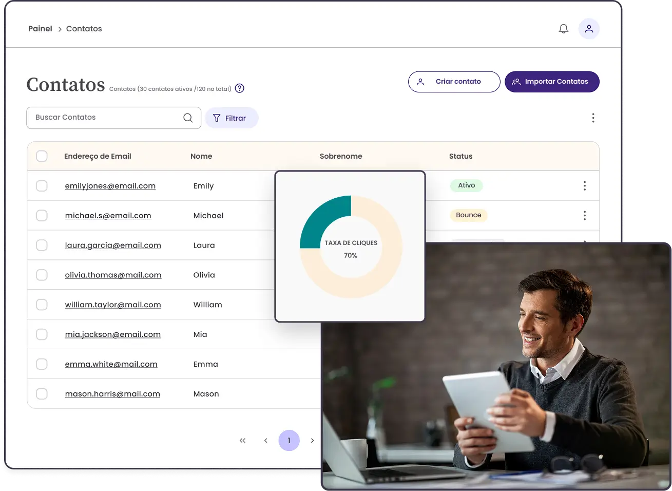Image resolution: width=672 pixels, height=491 pixels.
Task: Check the checkbox for emilyjones@email.com
Action: pyautogui.click(x=42, y=185)
